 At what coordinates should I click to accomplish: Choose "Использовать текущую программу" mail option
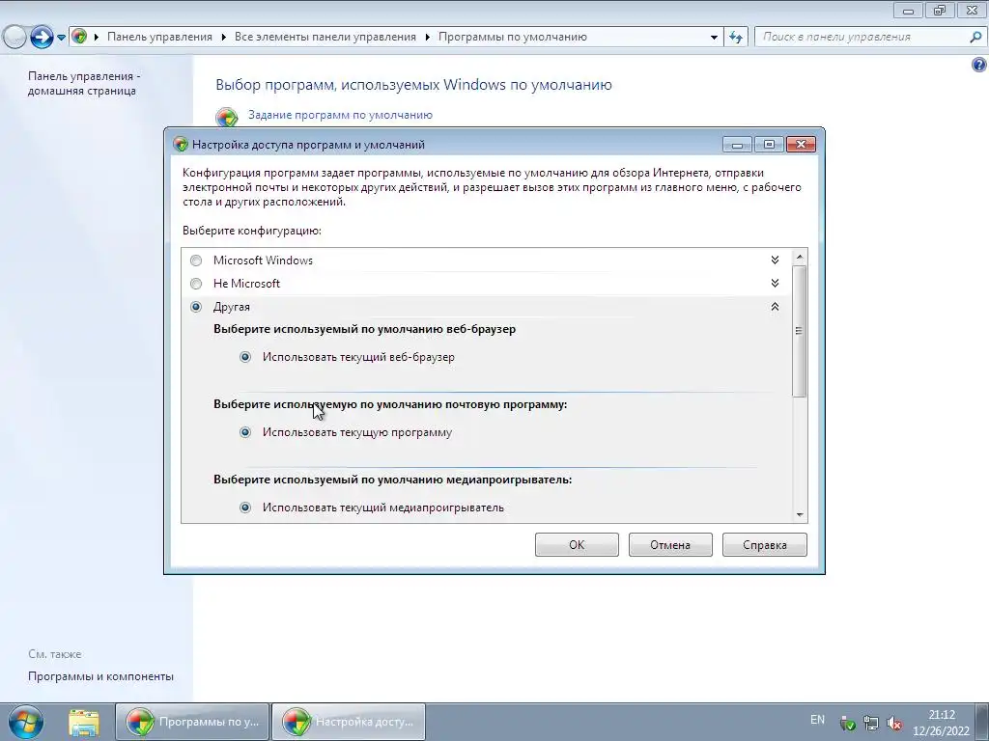(245, 432)
